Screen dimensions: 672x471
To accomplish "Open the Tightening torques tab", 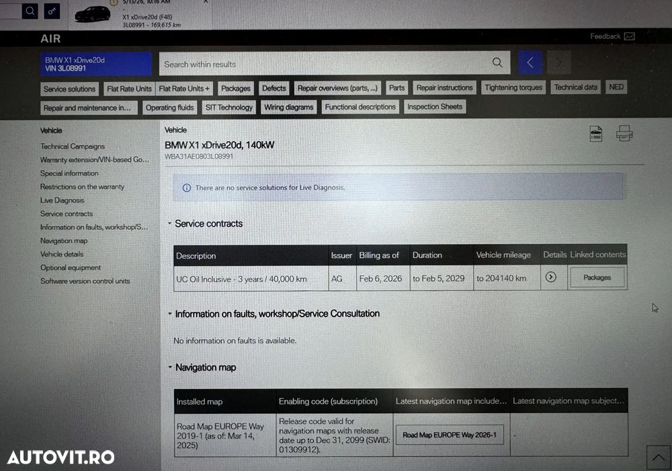I will pyautogui.click(x=513, y=87).
